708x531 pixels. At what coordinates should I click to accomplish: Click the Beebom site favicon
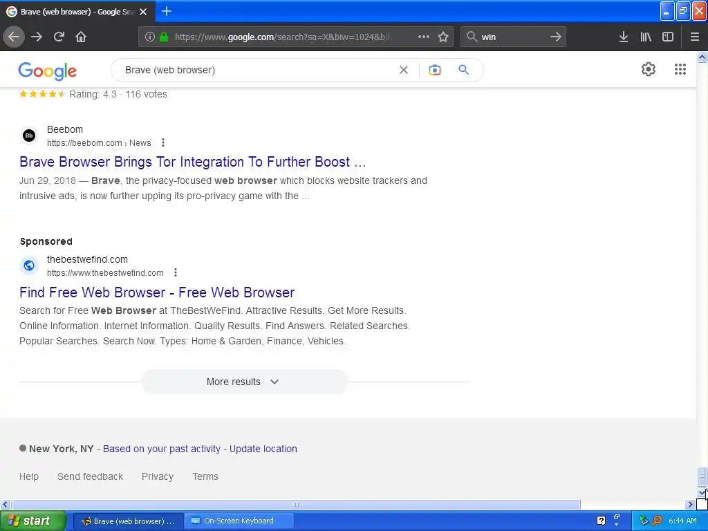[x=29, y=136]
